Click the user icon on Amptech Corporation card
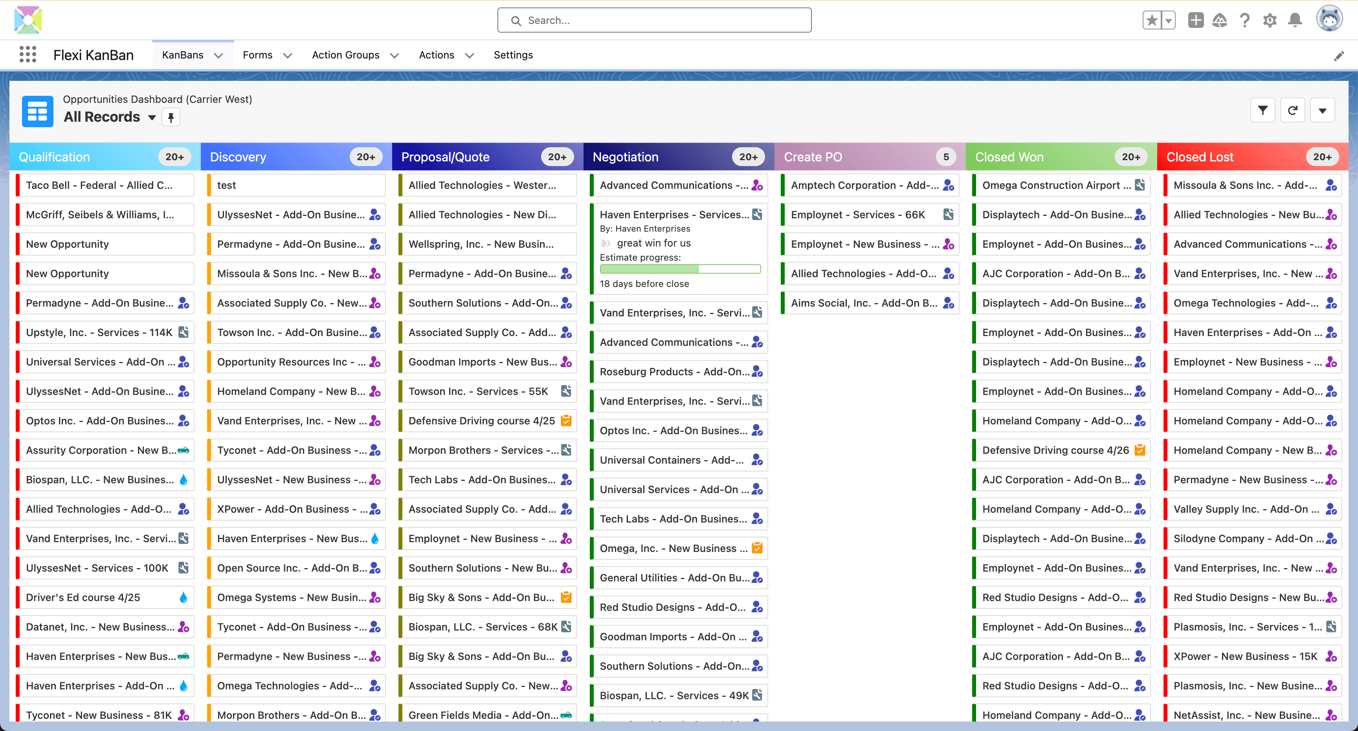The image size is (1358, 731). [x=949, y=185]
